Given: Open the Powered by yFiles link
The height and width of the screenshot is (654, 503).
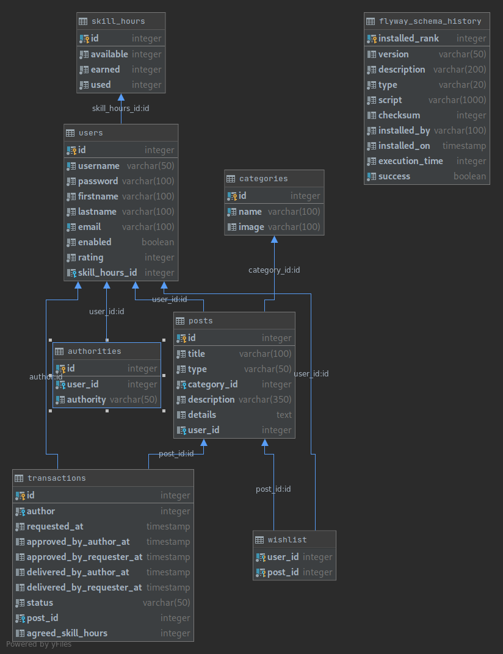Looking at the screenshot, I should (x=38, y=644).
